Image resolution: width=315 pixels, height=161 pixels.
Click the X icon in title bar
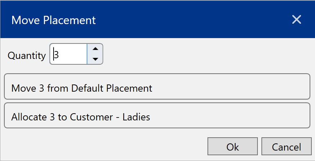296,19
